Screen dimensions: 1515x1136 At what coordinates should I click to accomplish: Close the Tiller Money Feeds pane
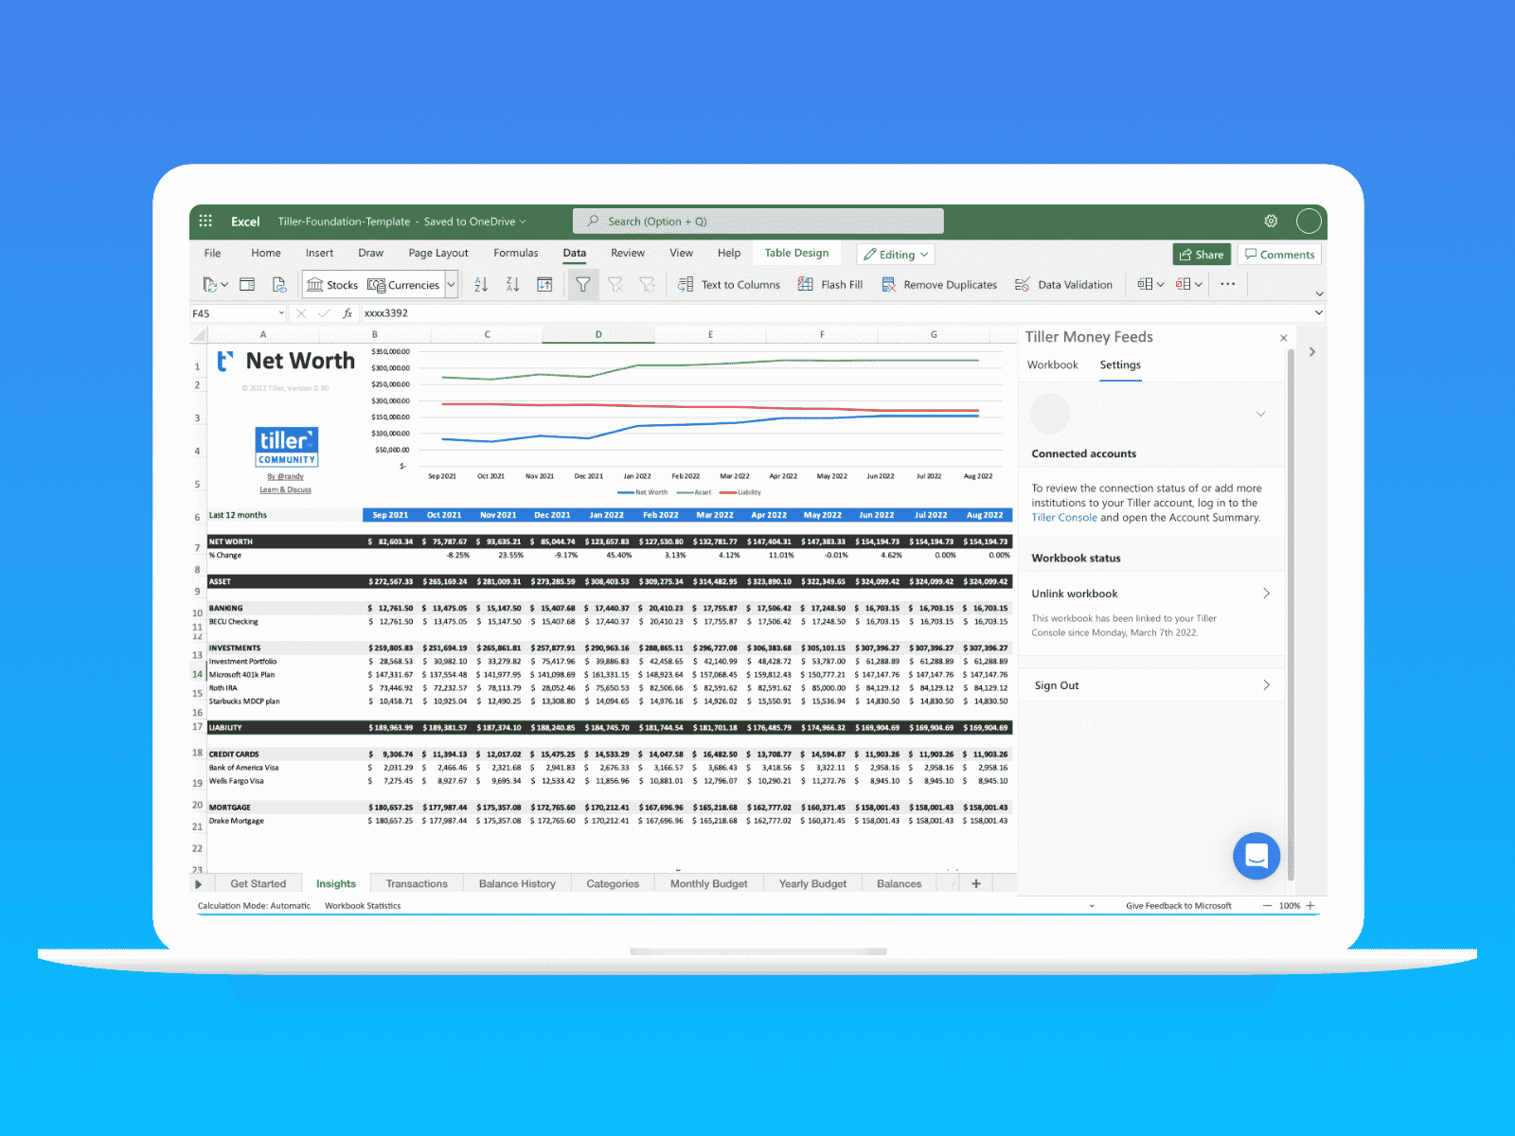pyautogui.click(x=1283, y=338)
